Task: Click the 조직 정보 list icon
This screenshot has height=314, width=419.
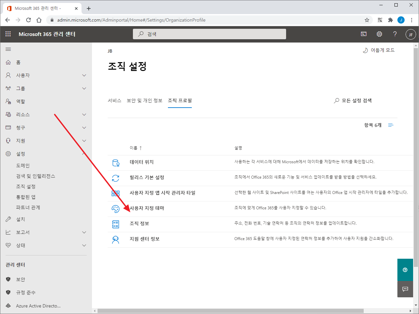Action: (116, 224)
